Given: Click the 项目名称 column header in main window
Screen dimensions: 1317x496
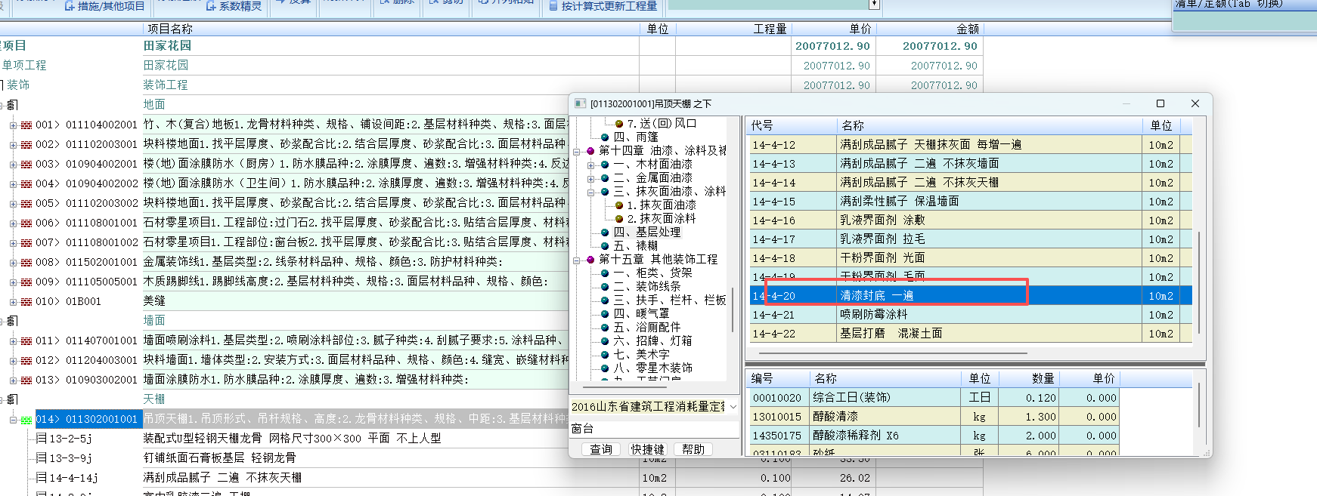Looking at the screenshot, I should pyautogui.click(x=390, y=29).
